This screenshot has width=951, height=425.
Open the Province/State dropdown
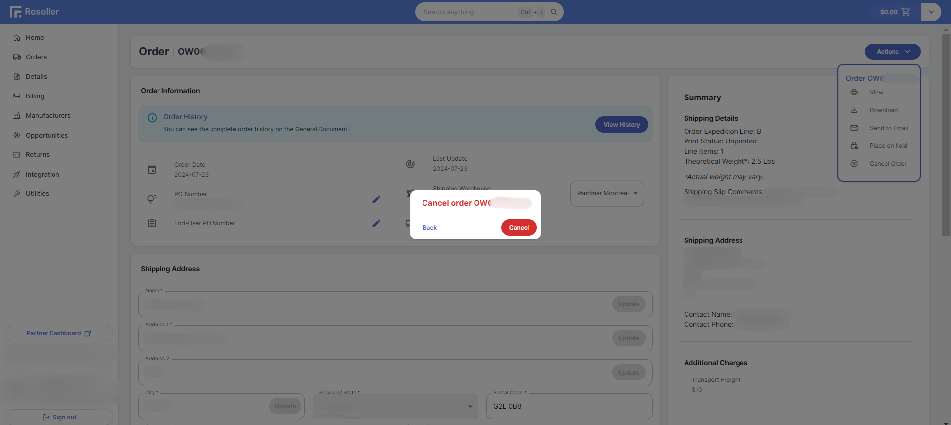click(395, 406)
